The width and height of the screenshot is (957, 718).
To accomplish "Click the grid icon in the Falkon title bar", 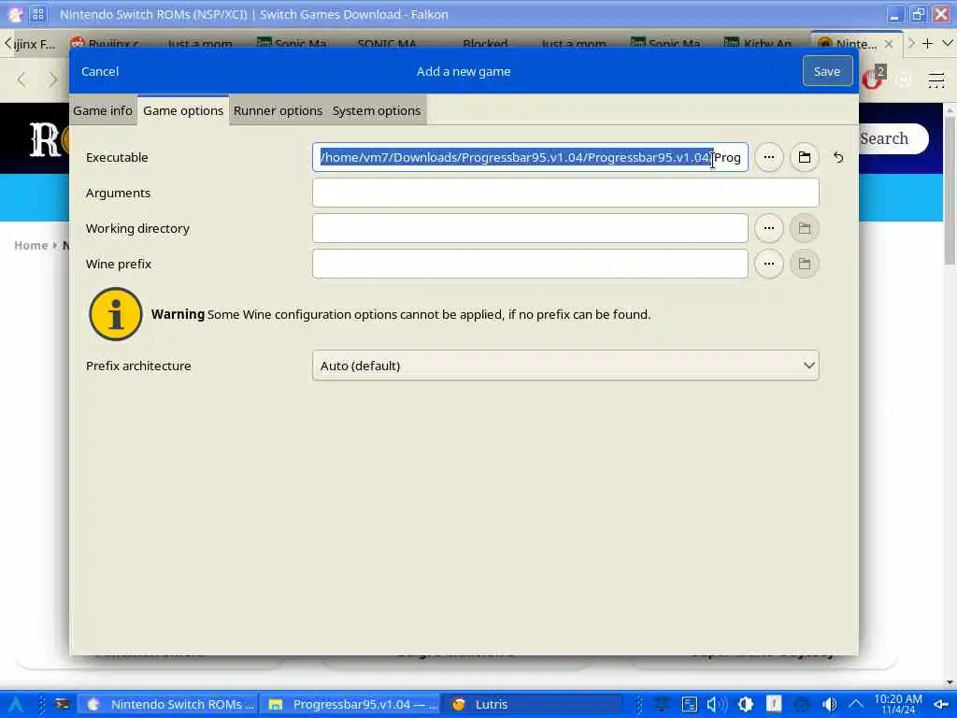I will pyautogui.click(x=38, y=14).
